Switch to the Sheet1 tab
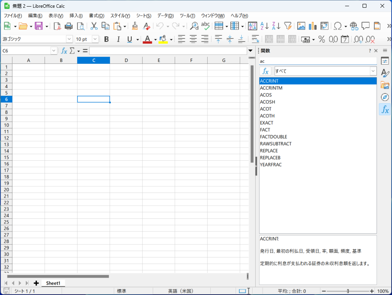This screenshot has width=392, height=295. coord(53,283)
